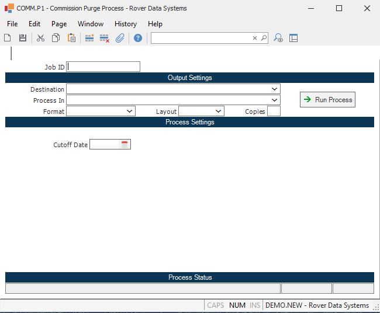The width and height of the screenshot is (380, 313).
Task: Click the magnifier search icon
Action: pyautogui.click(x=264, y=38)
